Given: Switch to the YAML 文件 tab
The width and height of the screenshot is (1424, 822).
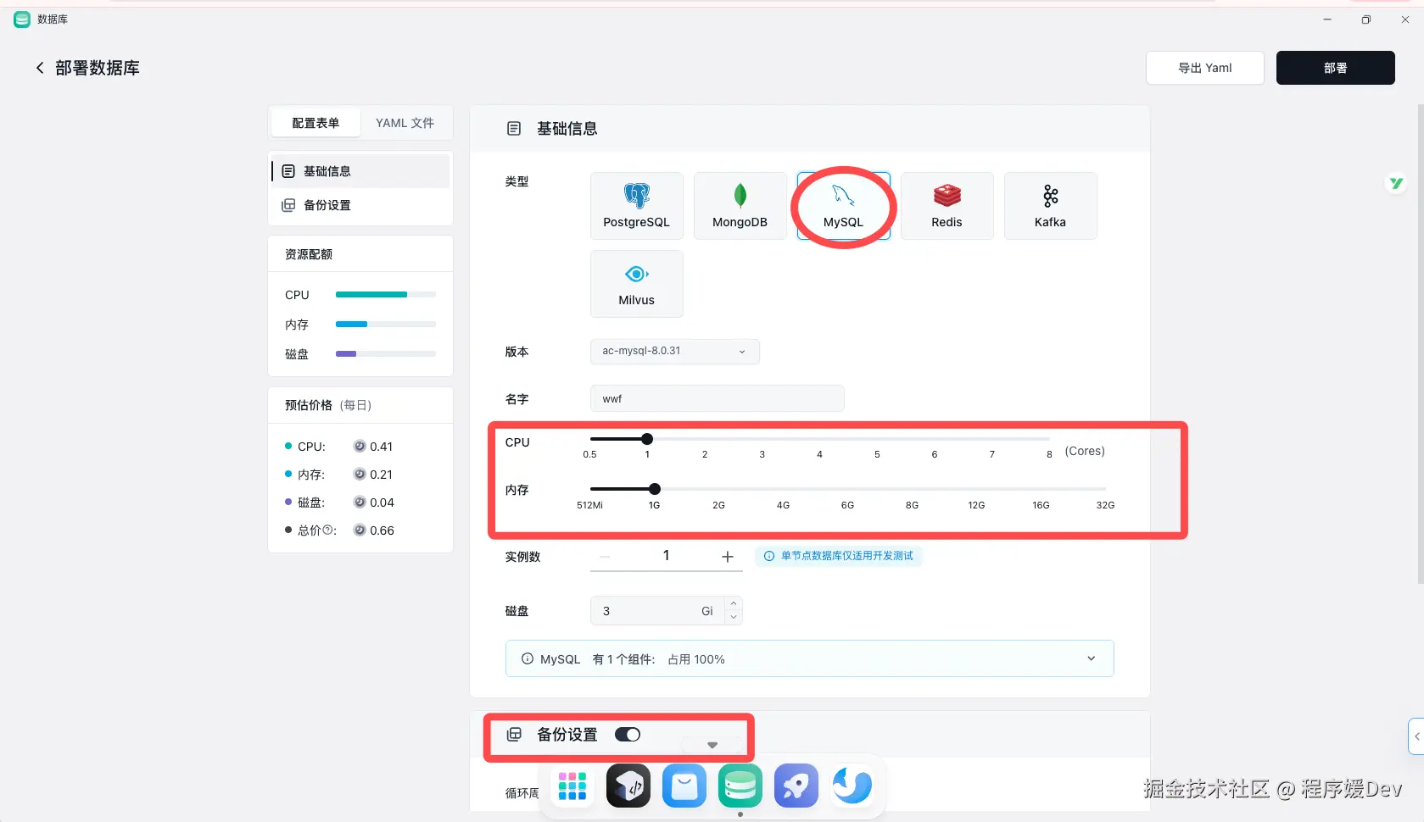Looking at the screenshot, I should click(405, 123).
